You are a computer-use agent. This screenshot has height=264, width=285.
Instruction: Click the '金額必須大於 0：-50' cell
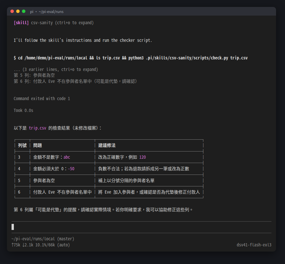tap(54, 169)
